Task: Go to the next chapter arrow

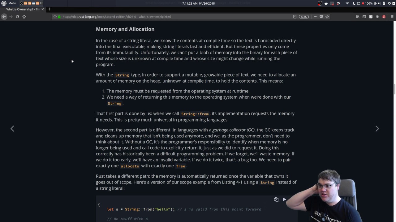Action: (377, 129)
